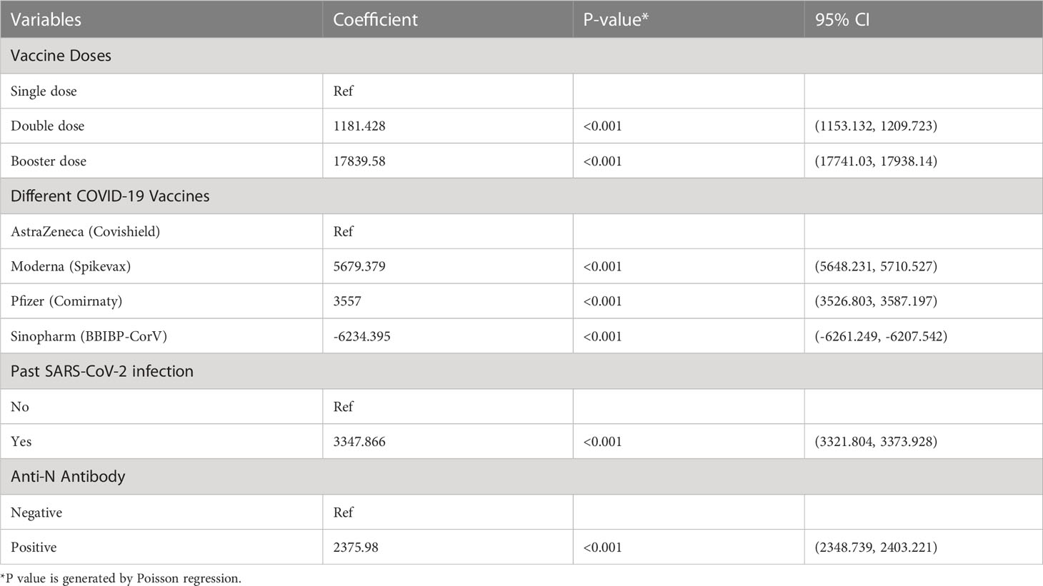Click the Variables column header
Viewport: 1043px width, 586px height.
tap(46, 19)
